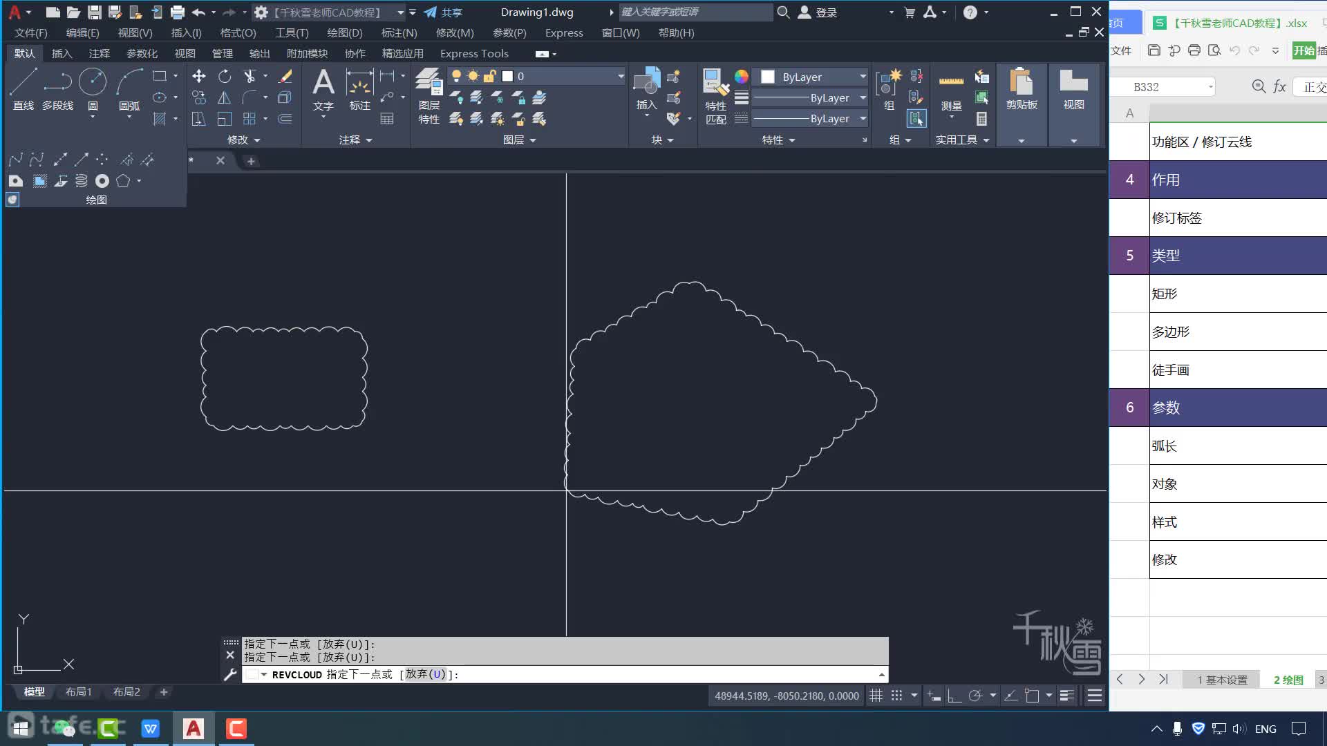
Task: Toggle lineweight display in status bar
Action: point(1067,696)
